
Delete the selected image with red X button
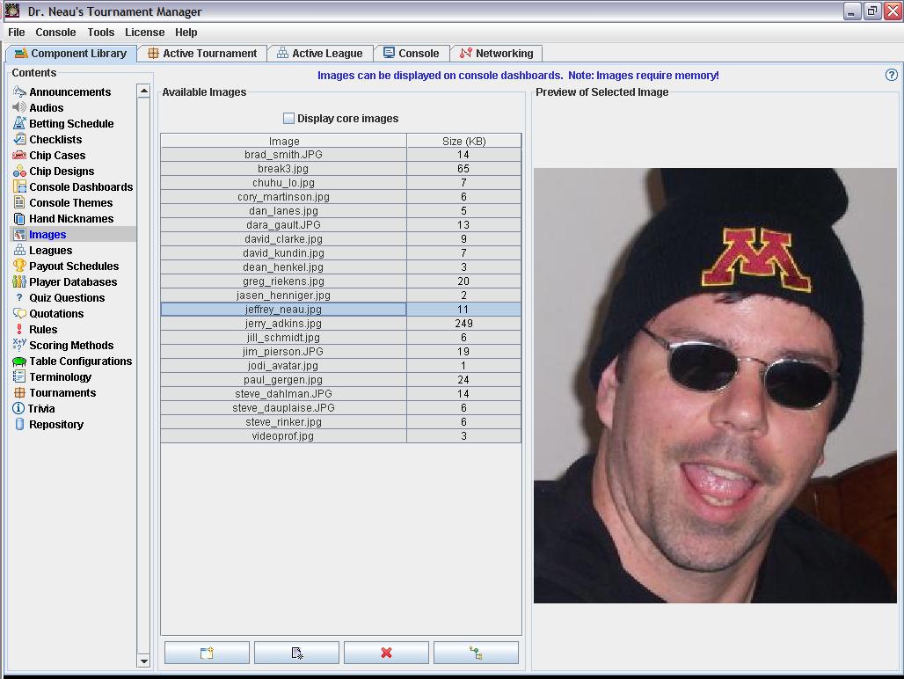point(386,653)
